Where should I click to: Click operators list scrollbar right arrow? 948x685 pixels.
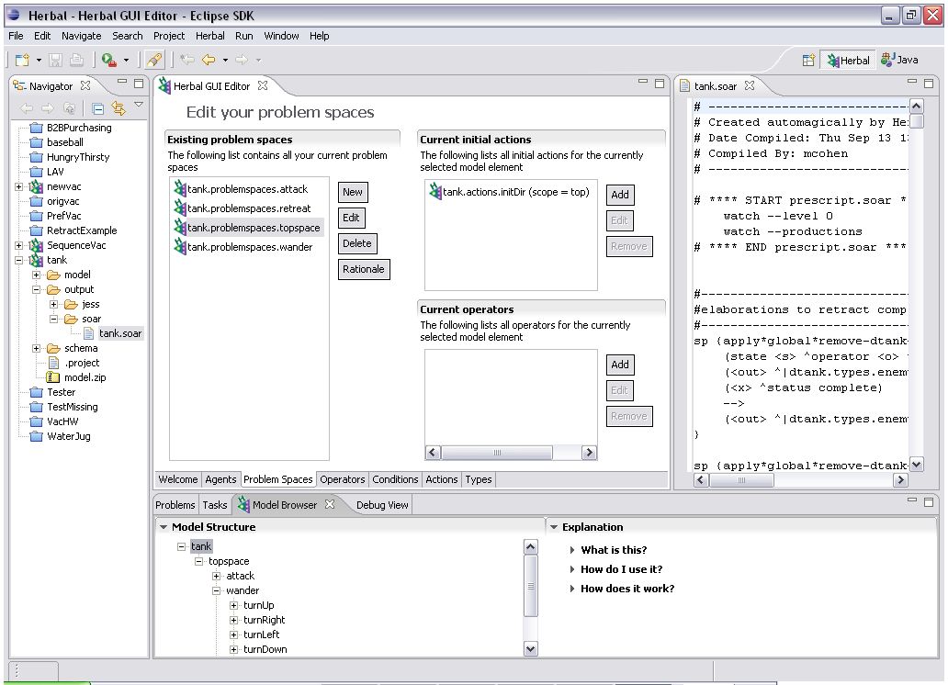[589, 453]
